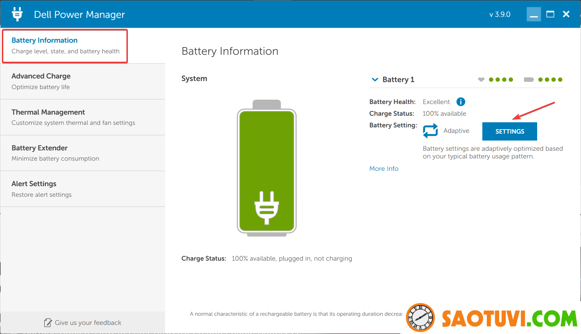Minimize the Dell Power Manager window
The image size is (581, 334).
click(534, 14)
